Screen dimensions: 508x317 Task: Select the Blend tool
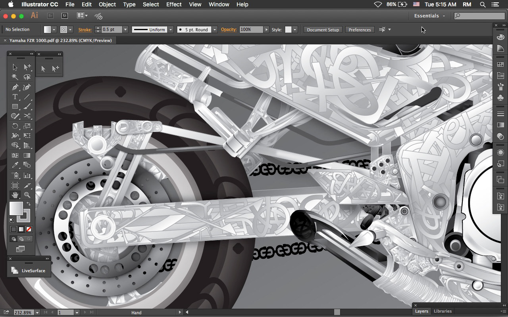27,165
